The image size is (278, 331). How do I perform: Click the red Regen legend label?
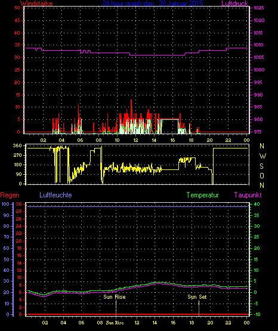pos(10,195)
